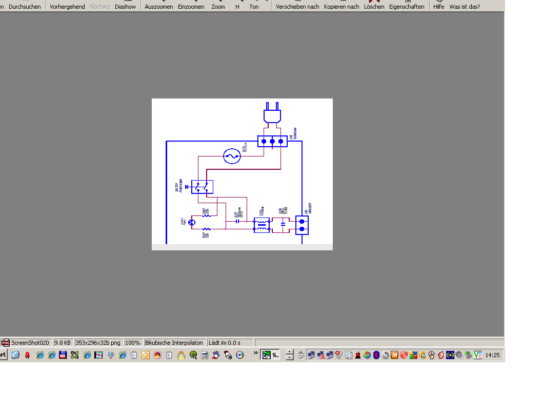The width and height of the screenshot is (542, 394).
Task: Click Verschieben nach to move file
Action: (297, 6)
